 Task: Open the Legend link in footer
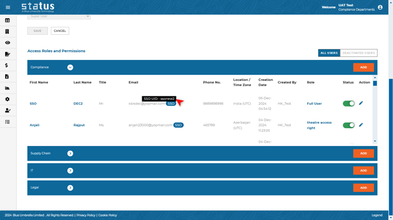(377, 215)
